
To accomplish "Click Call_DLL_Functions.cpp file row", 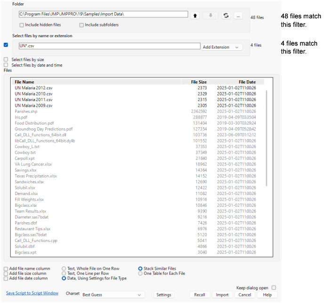I will point(136,241).
